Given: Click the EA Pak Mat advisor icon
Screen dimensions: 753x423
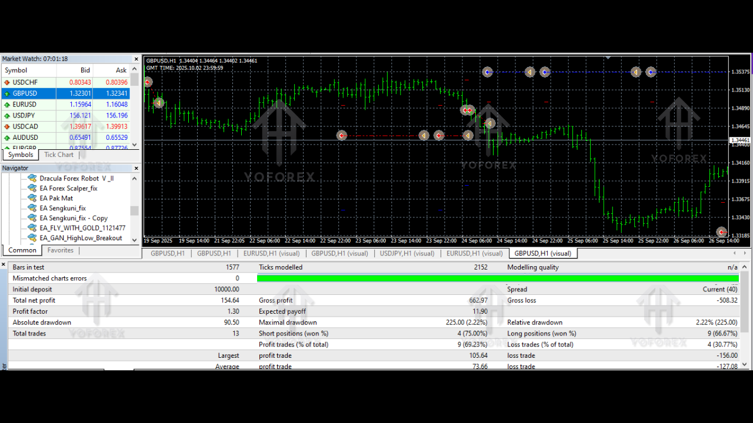Looking at the screenshot, I should (x=32, y=198).
